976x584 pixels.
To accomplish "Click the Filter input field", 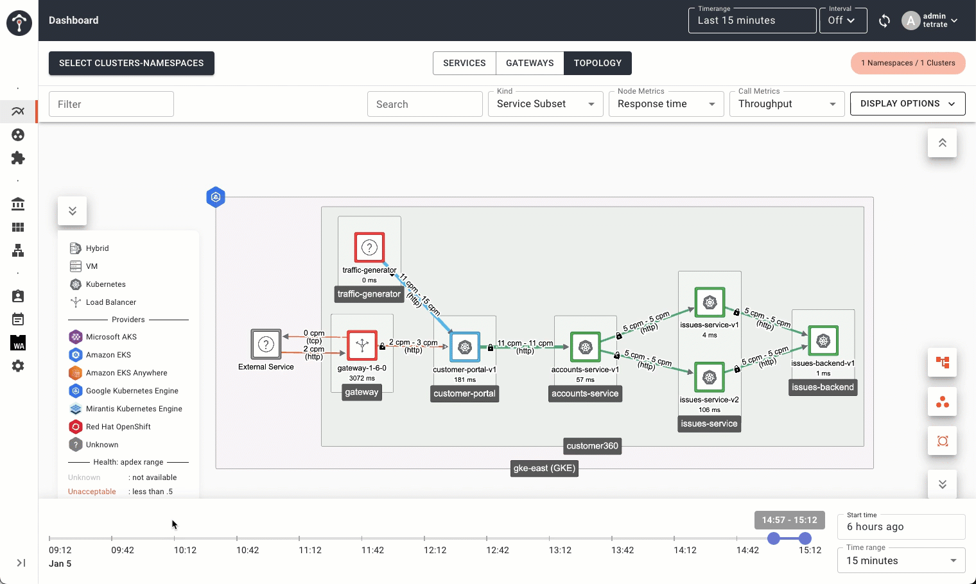I will click(x=111, y=104).
